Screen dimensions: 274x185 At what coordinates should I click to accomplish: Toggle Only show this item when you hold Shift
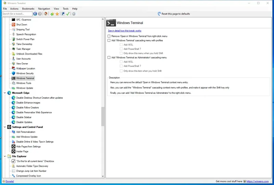[x=121, y=71]
